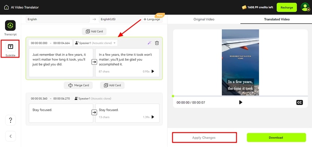Open the help question mark icon

coord(10,120)
